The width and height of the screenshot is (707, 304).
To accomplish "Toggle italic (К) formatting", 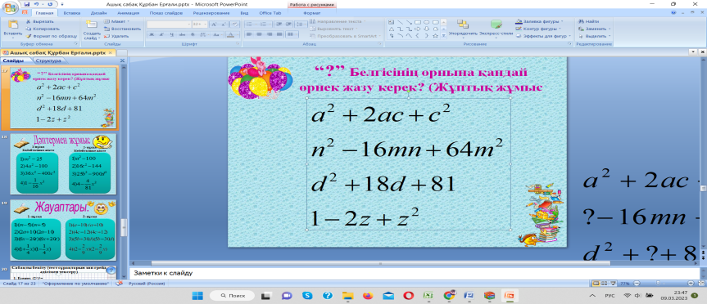I will 161,34.
